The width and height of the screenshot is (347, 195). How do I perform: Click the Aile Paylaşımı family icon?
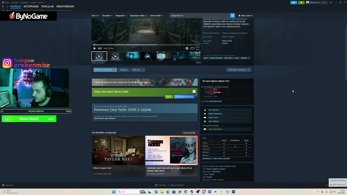coord(205,121)
